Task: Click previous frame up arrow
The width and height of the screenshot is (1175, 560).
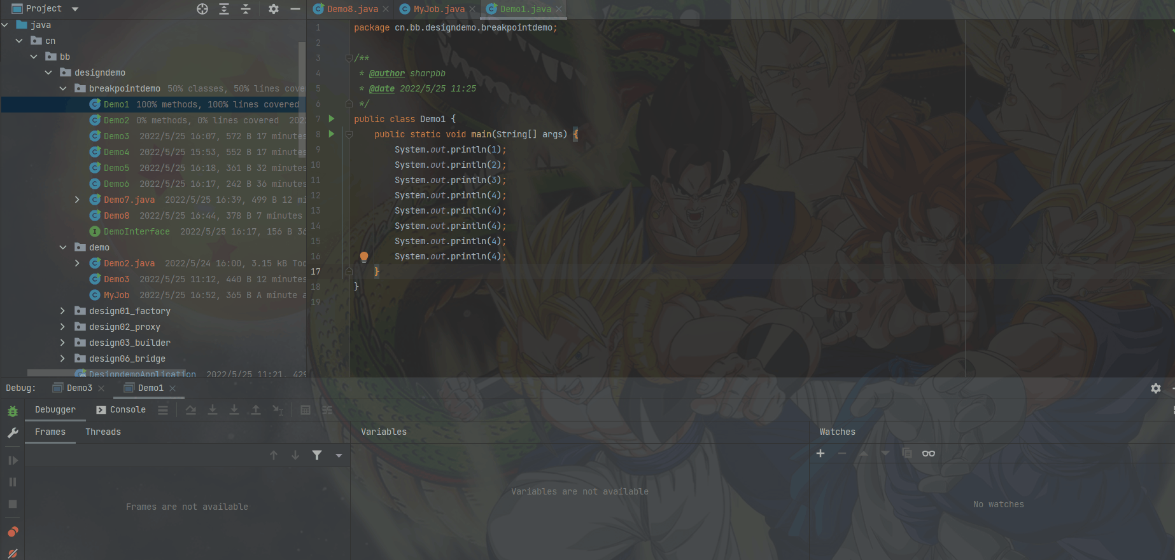Action: click(274, 455)
